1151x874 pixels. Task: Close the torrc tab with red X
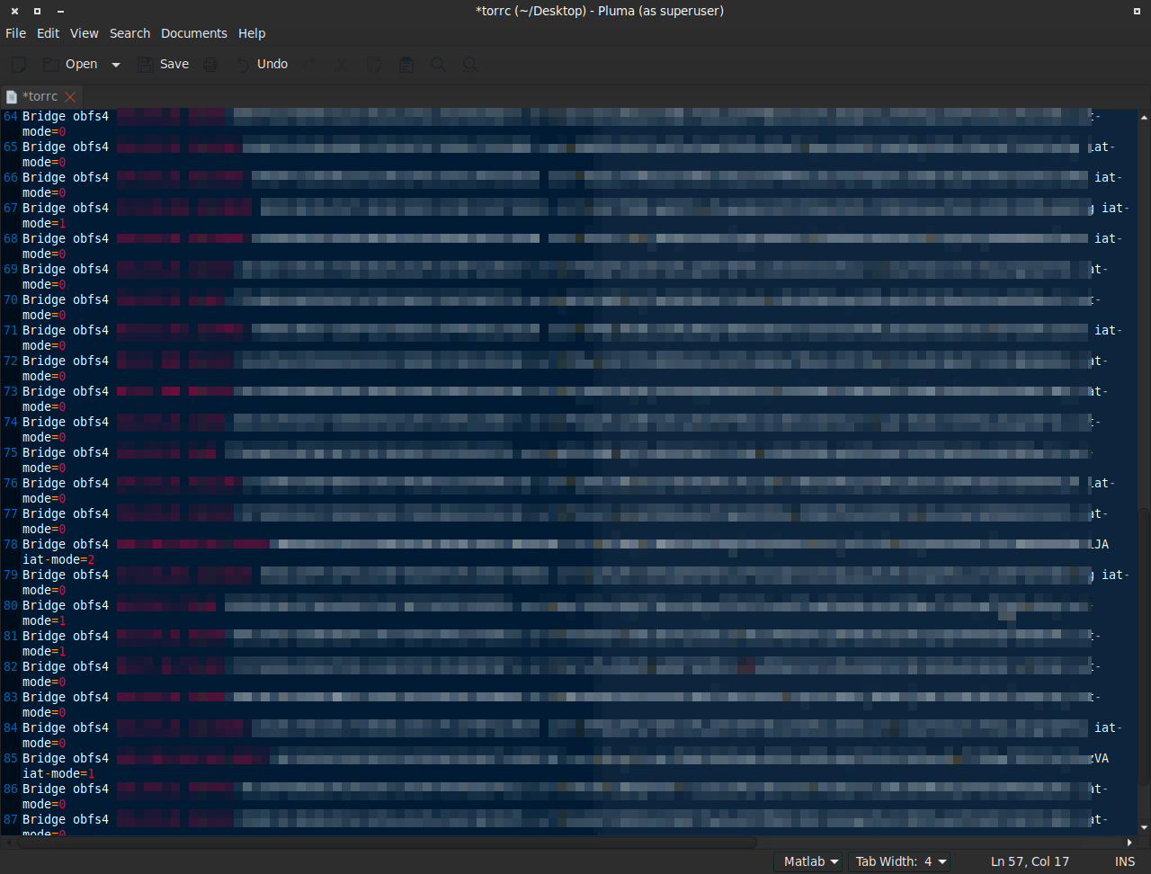pyautogui.click(x=70, y=97)
